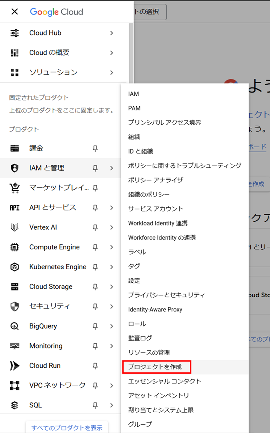
Task: Pin Cloud Run to fixed products
Action: [95, 366]
